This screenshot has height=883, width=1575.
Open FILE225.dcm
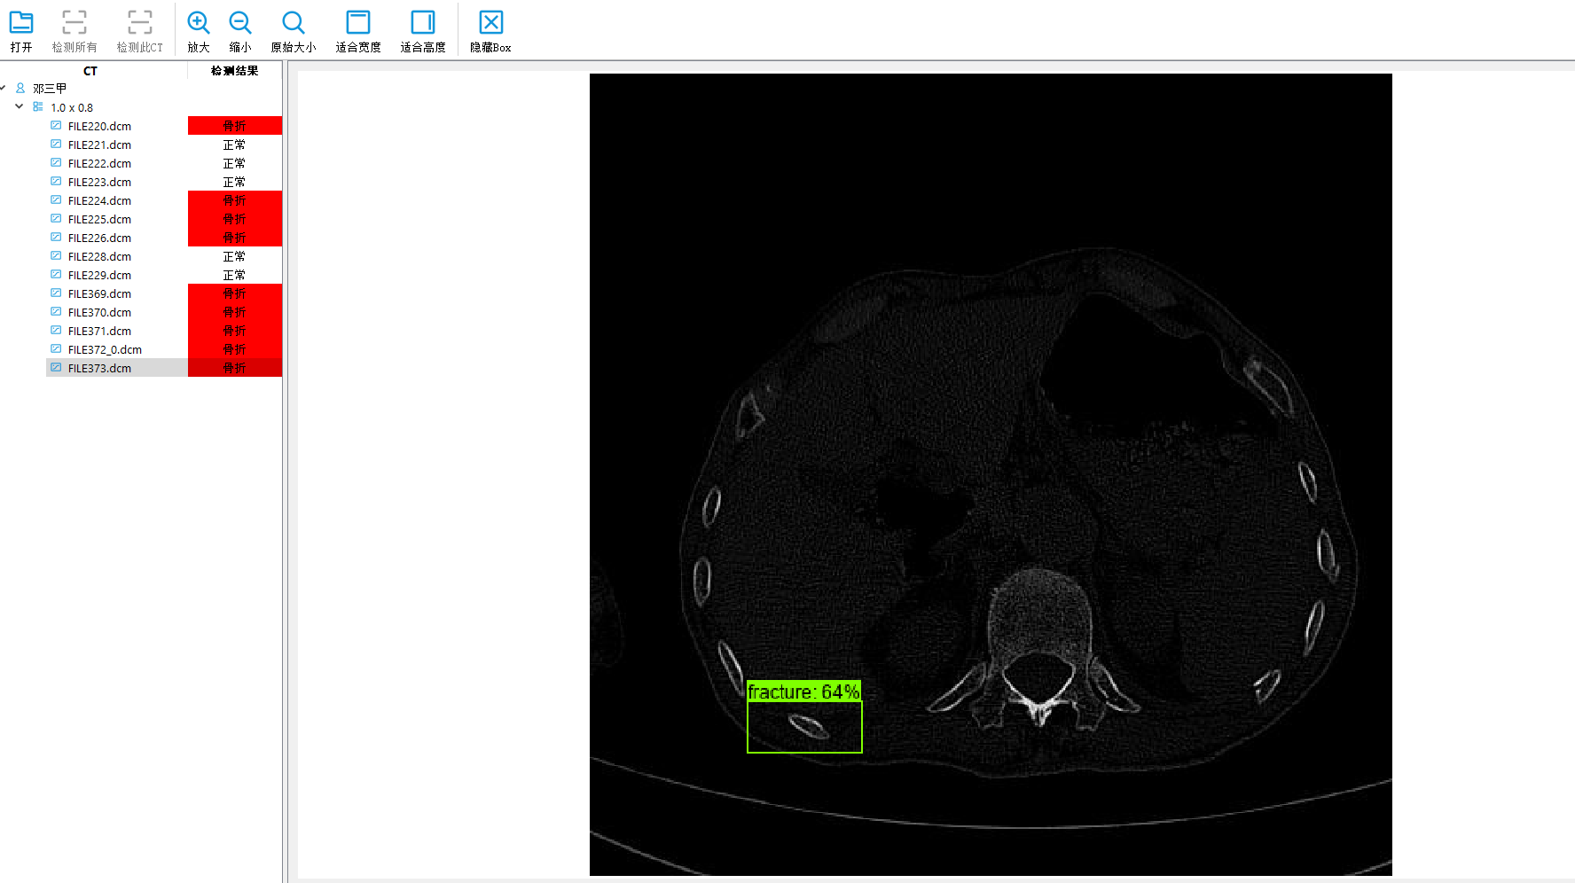point(99,219)
